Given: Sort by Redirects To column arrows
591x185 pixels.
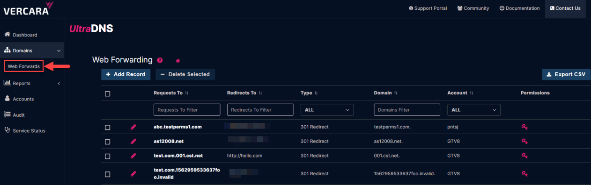Looking at the screenshot, I should point(260,93).
